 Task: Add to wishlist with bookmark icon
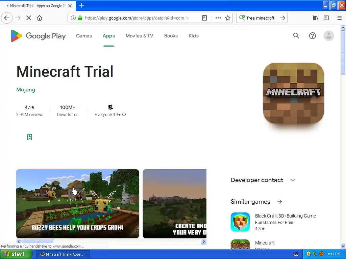point(30,137)
